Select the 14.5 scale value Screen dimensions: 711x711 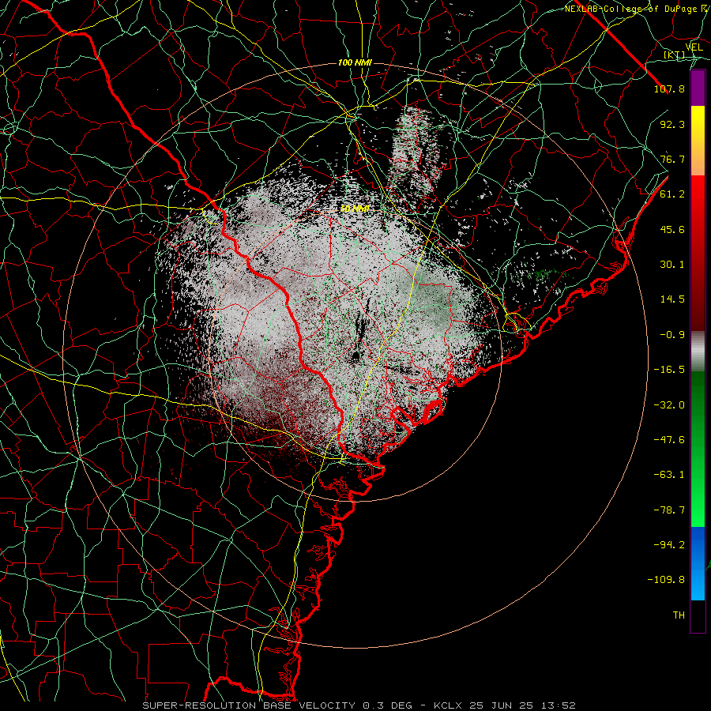pyautogui.click(x=672, y=299)
